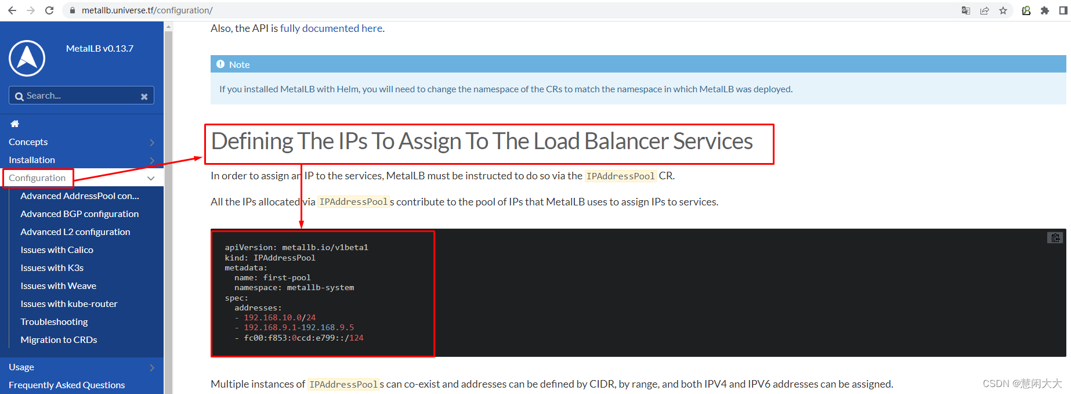The height and width of the screenshot is (394, 1071).
Task: Open the Concepts menu item
Action: [x=28, y=142]
